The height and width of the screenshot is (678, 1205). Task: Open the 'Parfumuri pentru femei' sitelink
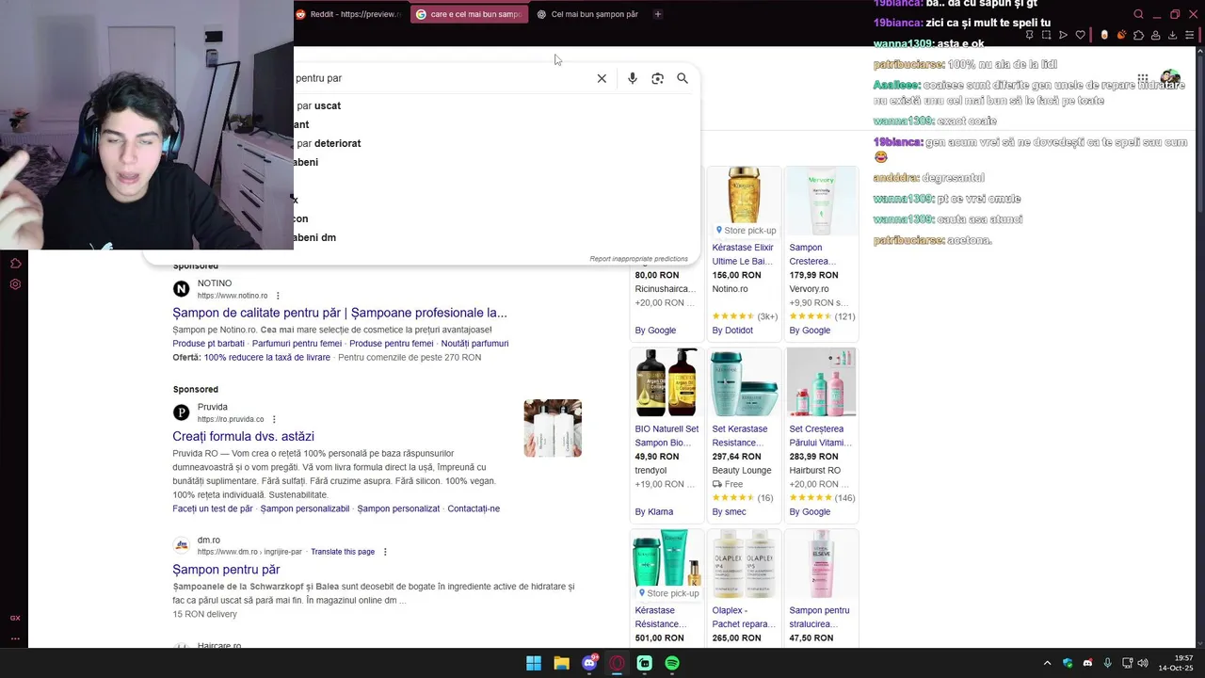click(297, 344)
